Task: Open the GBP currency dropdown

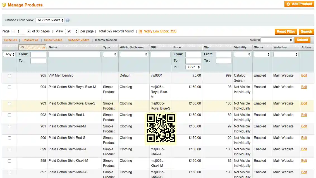Action: [x=193, y=67]
